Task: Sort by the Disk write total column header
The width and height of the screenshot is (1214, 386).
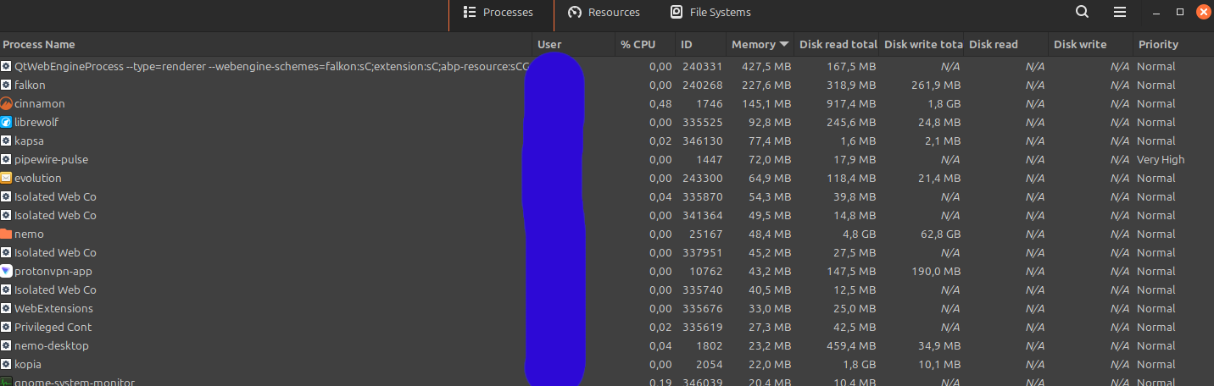Action: 923,44
